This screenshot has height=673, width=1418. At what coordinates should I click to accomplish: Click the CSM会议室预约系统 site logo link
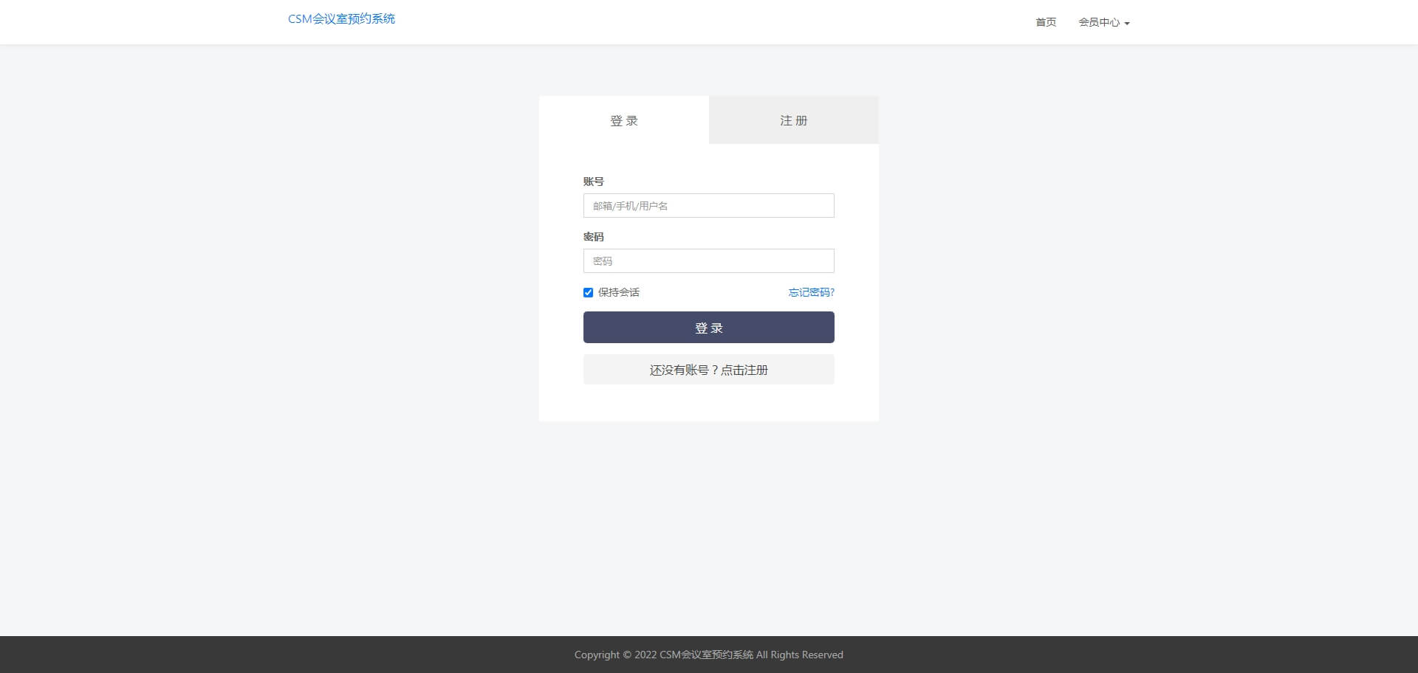[341, 19]
